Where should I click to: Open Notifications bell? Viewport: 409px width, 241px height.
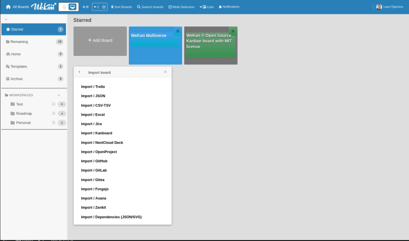(x=229, y=7)
